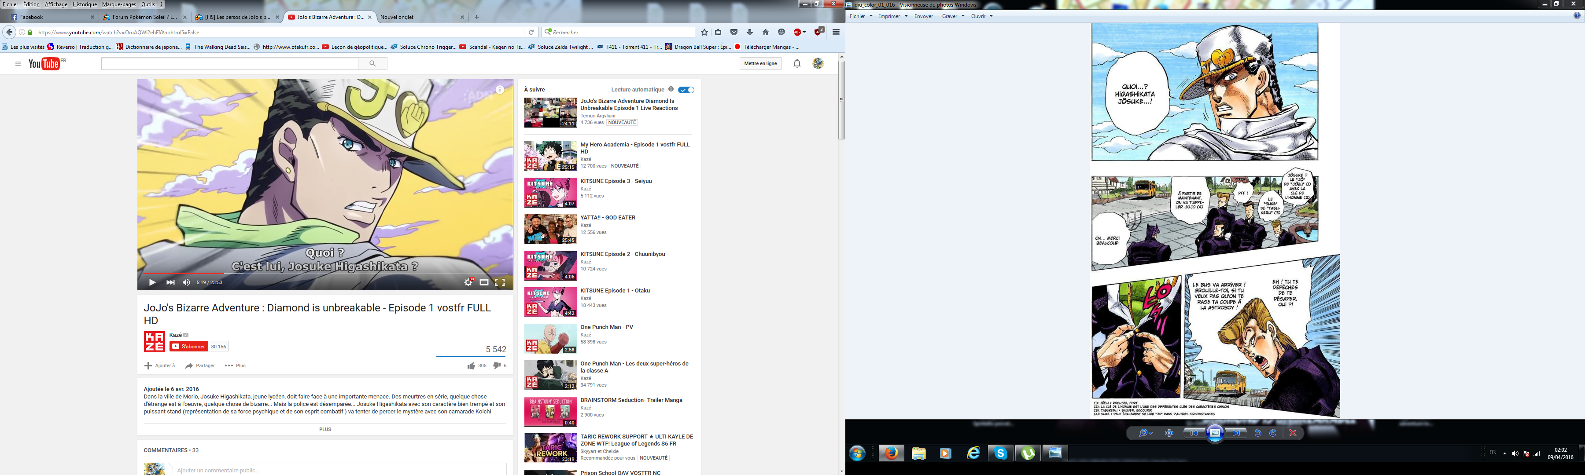Image resolution: width=1585 pixels, height=475 pixels.
Task: Open the YouTube account avatar menu
Action: [818, 63]
